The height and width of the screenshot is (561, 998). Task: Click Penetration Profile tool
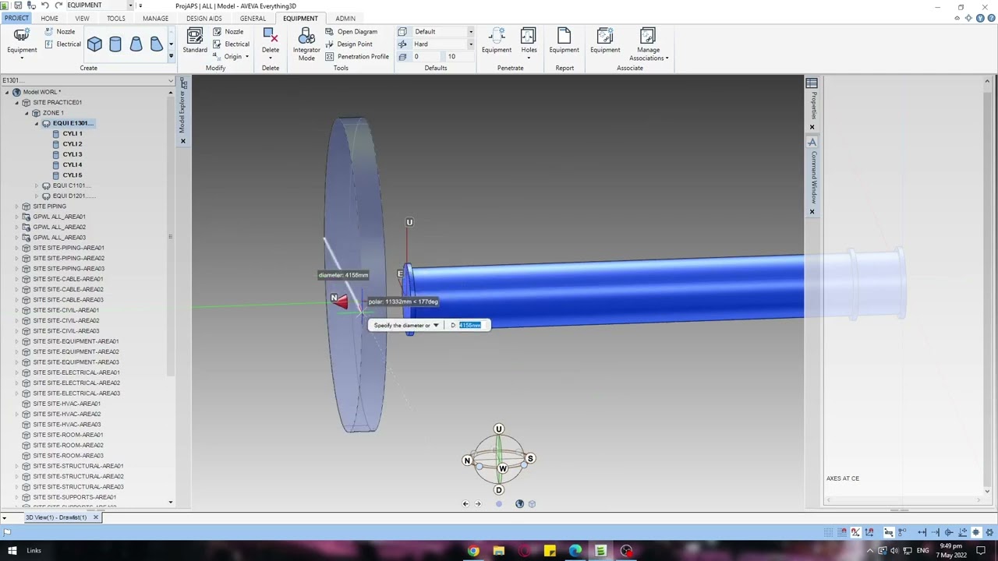click(357, 57)
